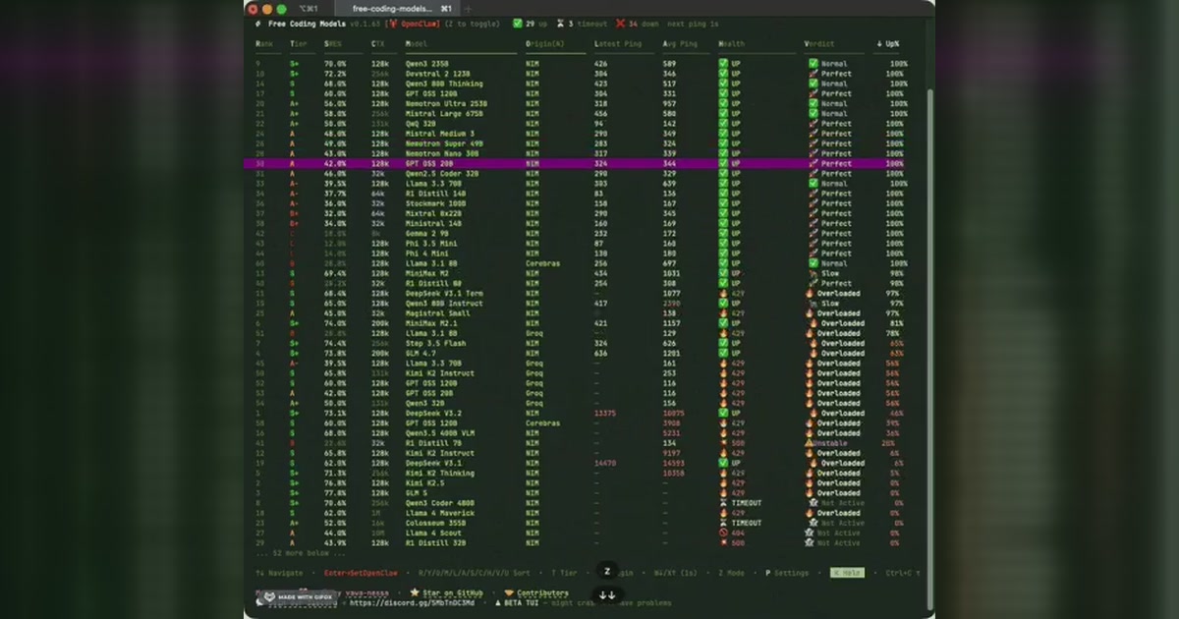The height and width of the screenshot is (619, 1179).
Task: Click the 'K Help' footer button
Action: pos(848,573)
